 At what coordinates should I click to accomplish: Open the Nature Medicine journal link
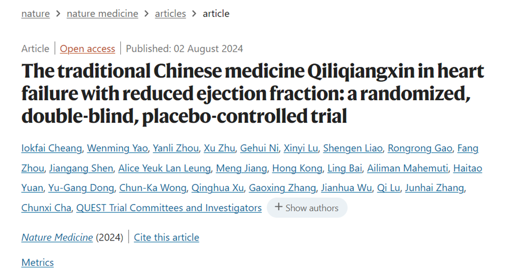[x=57, y=238]
